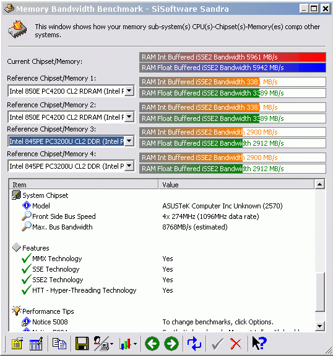The image size is (333, 356).
Task: Go back with the green left arrow
Action: click(152, 344)
